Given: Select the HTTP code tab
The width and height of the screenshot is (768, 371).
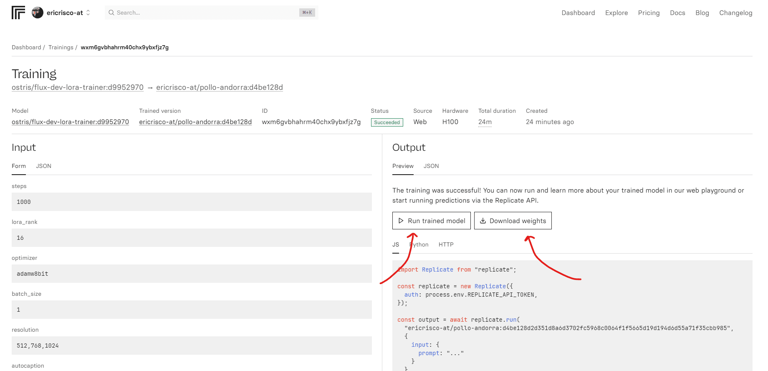Looking at the screenshot, I should point(446,244).
